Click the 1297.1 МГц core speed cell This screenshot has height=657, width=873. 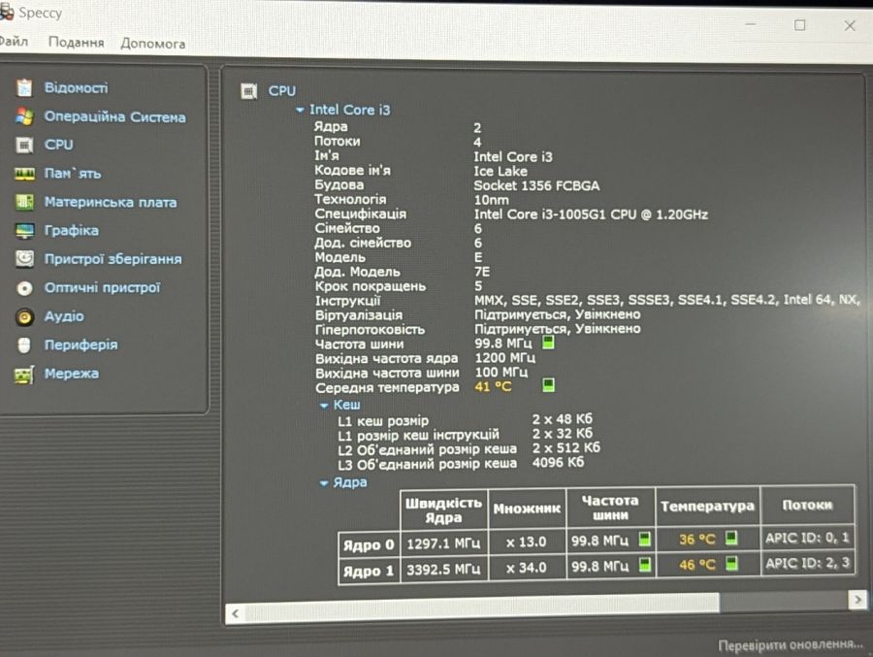[443, 542]
